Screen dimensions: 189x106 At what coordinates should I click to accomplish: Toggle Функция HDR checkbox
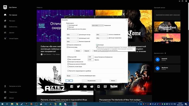click(68, 57)
